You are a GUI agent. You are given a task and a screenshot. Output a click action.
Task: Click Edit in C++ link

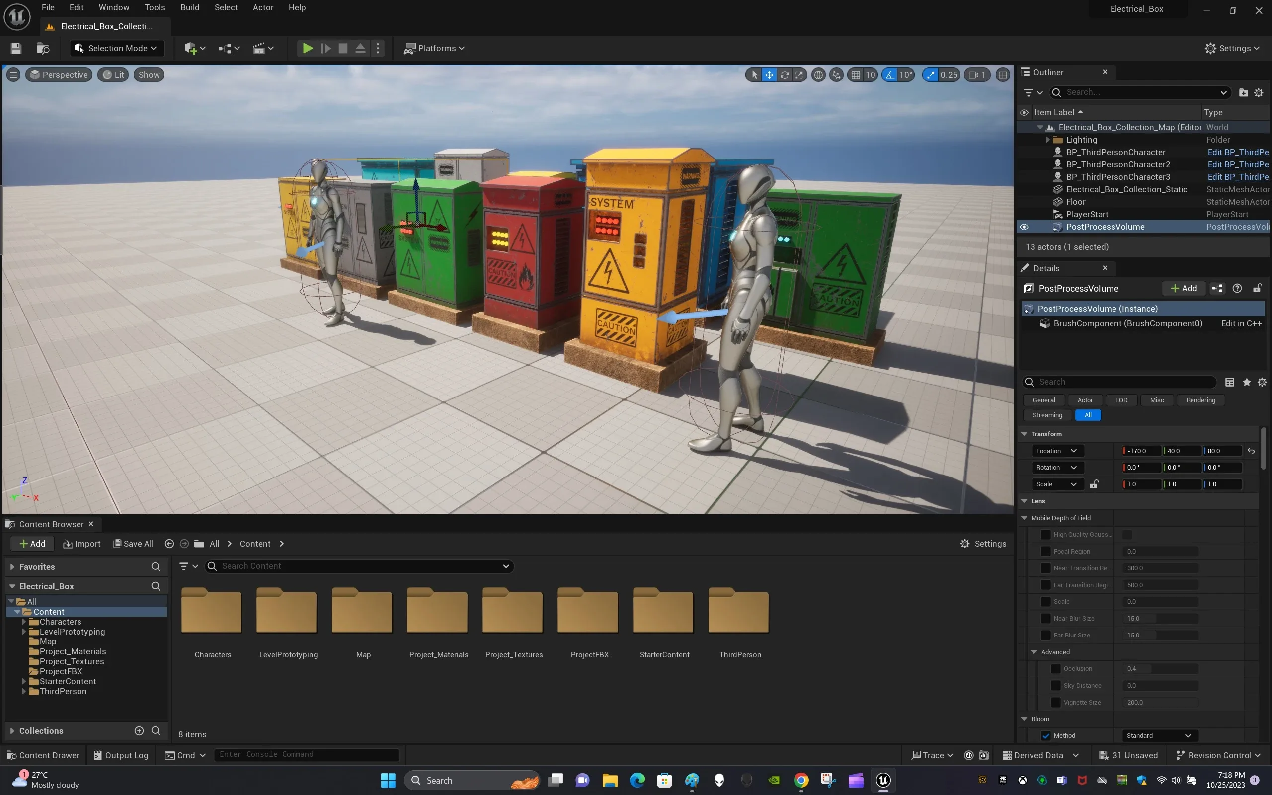tap(1241, 323)
